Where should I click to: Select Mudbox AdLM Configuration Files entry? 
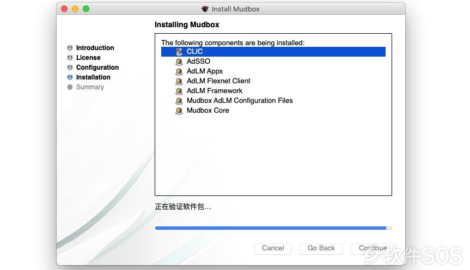[x=273, y=101]
